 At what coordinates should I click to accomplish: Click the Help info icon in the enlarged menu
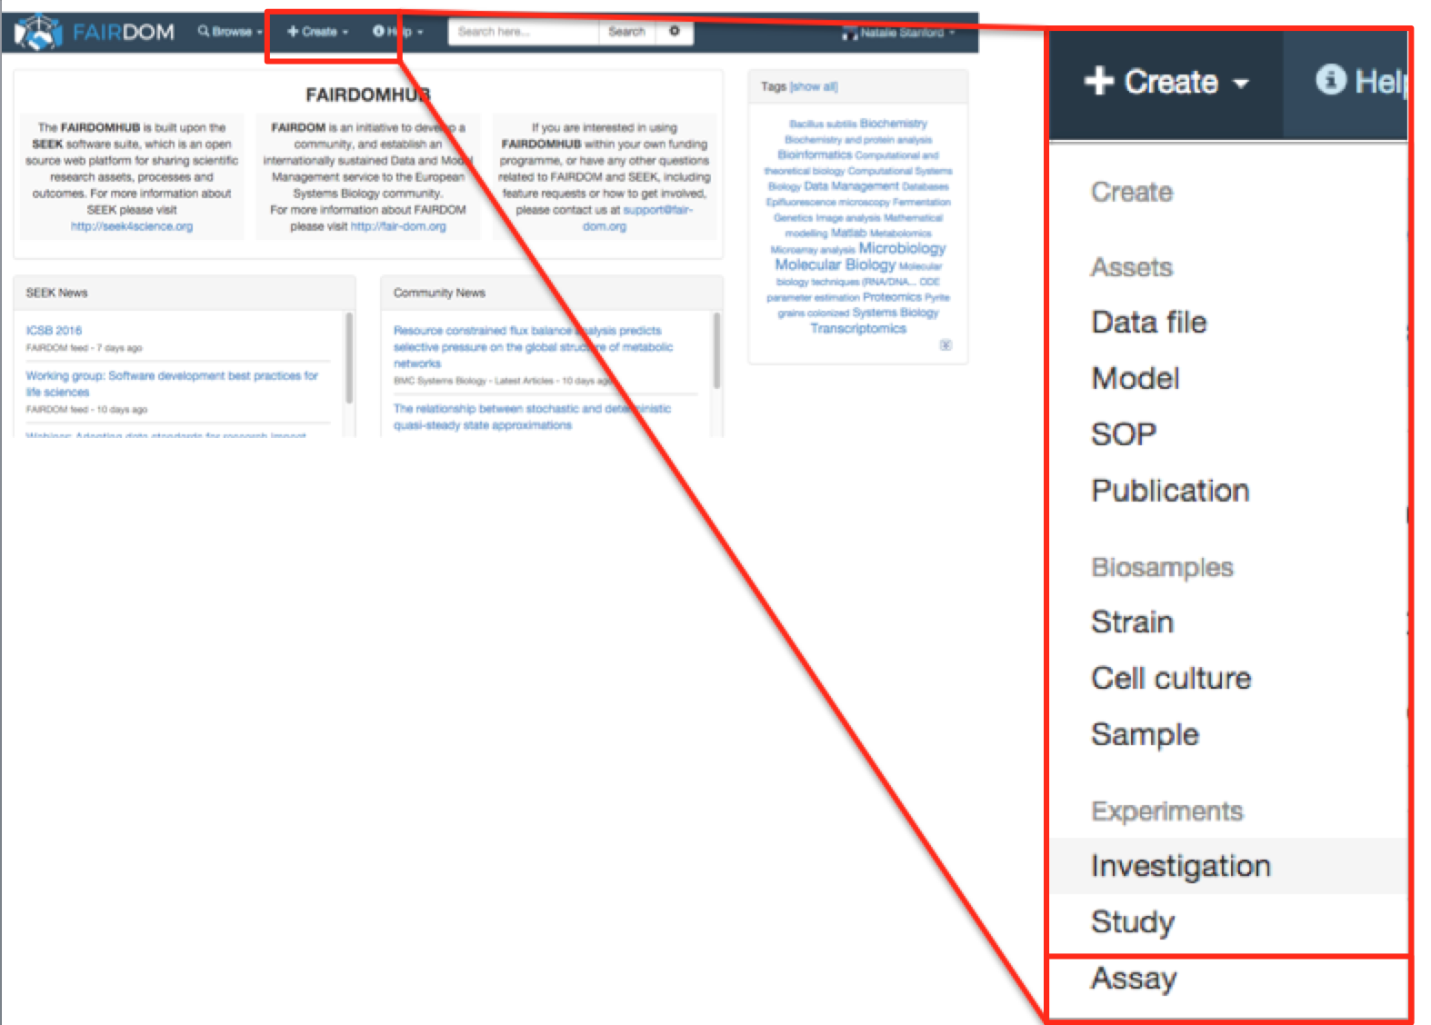pos(1330,81)
